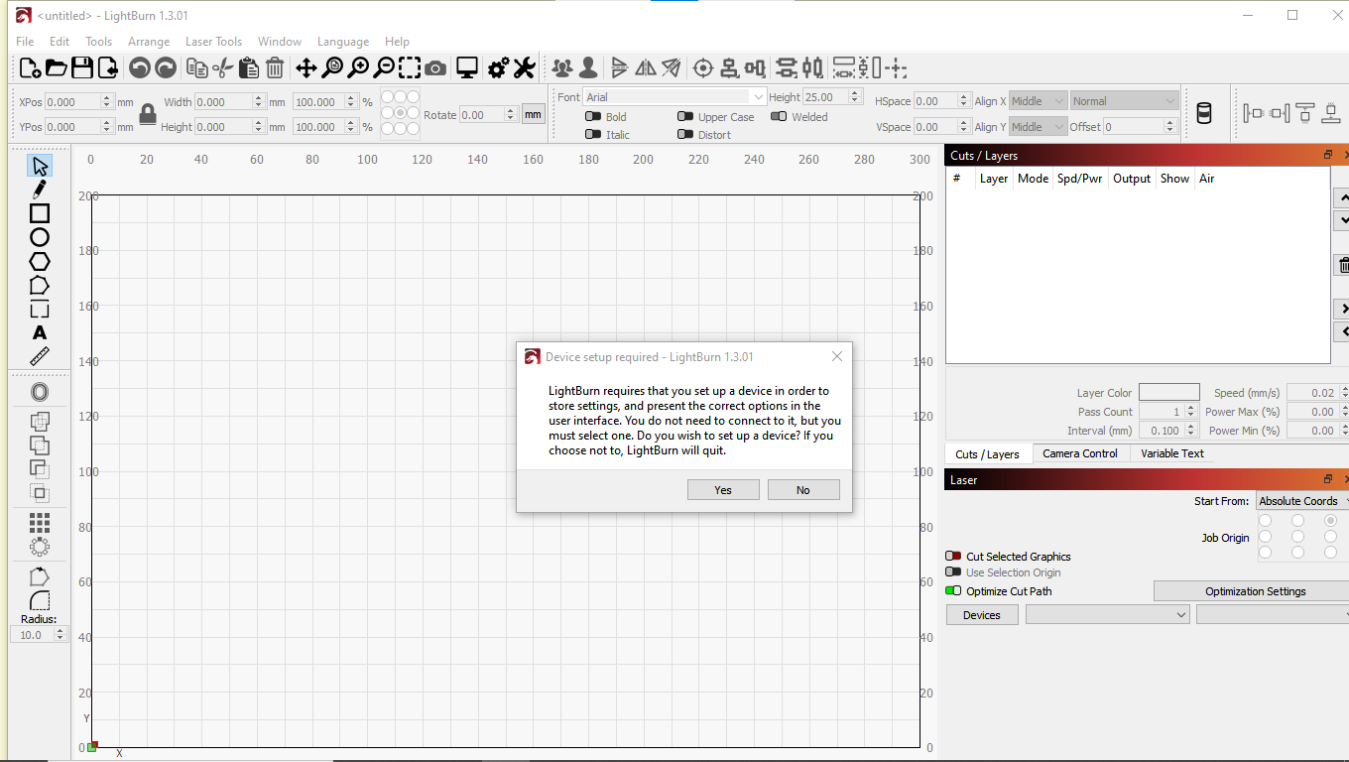Open the Laser Tools menu
1349x762 pixels.
(213, 42)
